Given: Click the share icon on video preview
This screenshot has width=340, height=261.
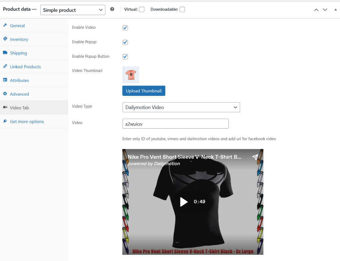Looking at the screenshot, I should coord(255,157).
